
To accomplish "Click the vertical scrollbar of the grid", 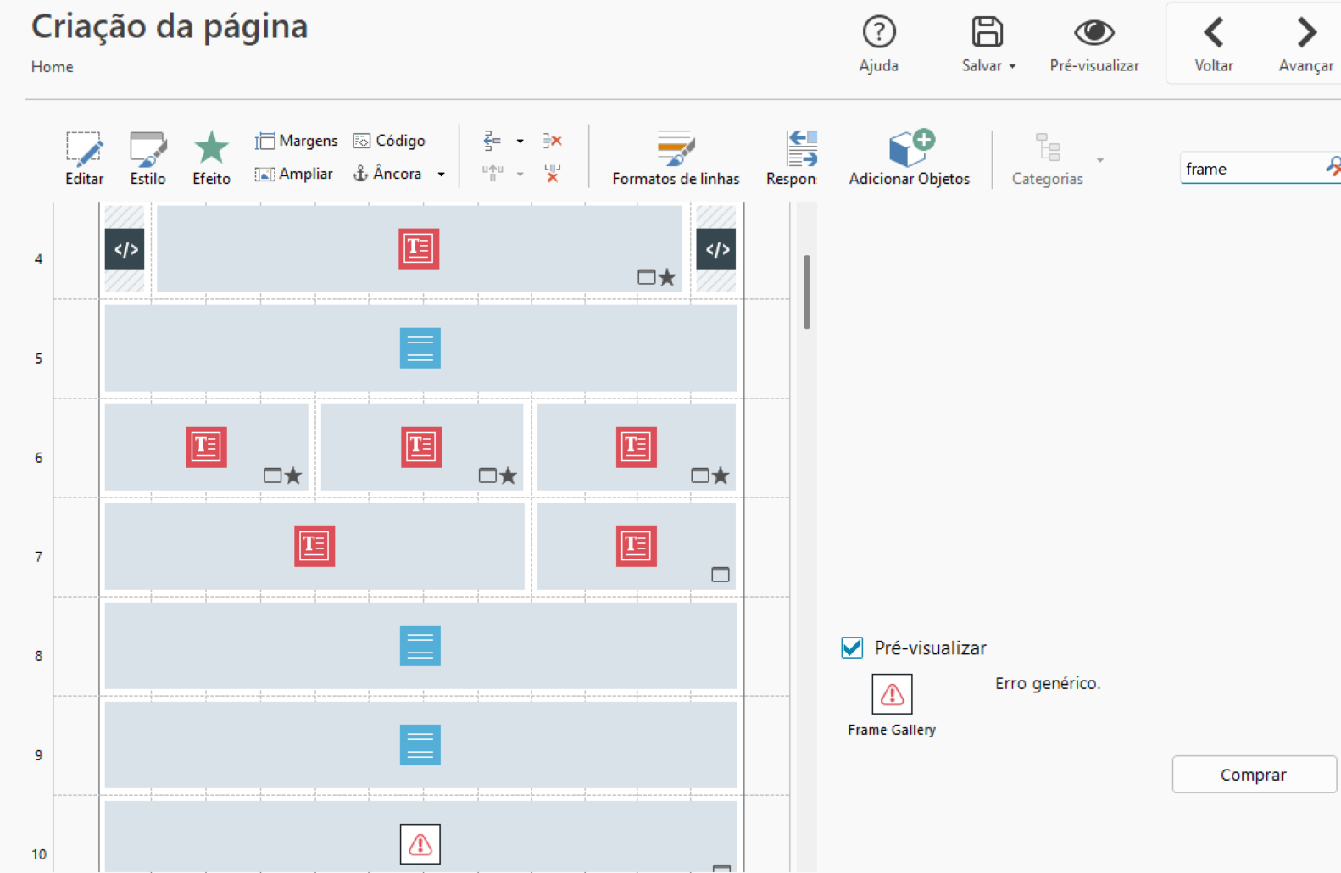I will click(806, 292).
